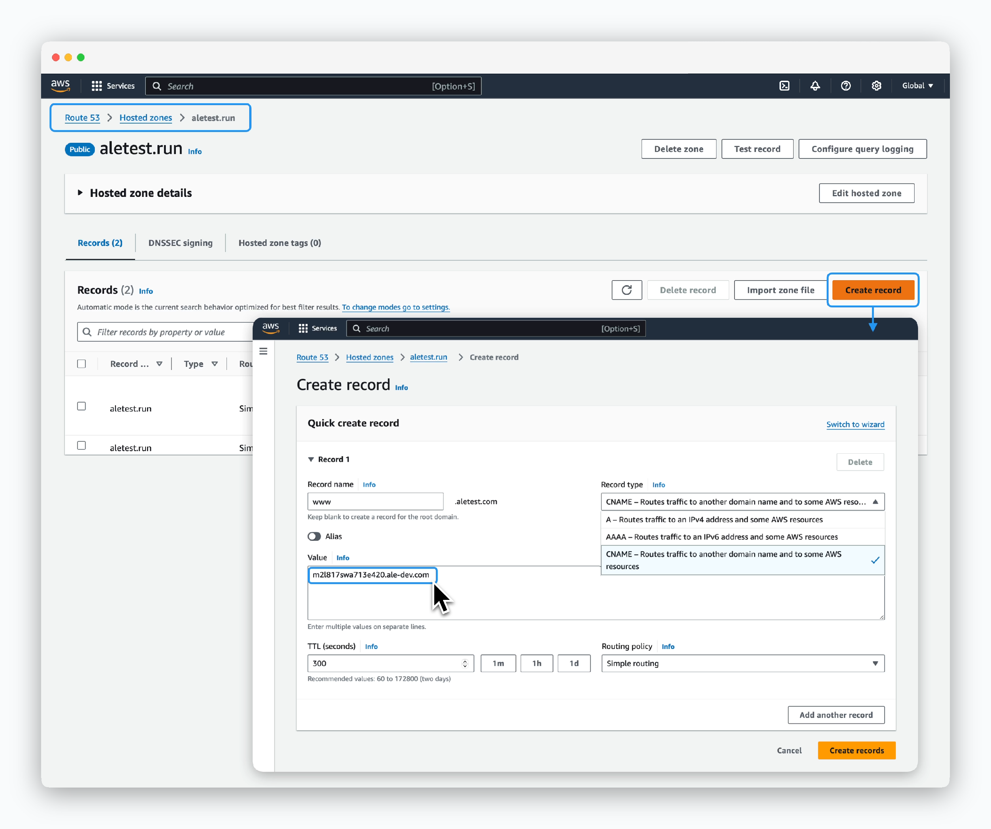Open the Info link next to Create record heading

[401, 388]
